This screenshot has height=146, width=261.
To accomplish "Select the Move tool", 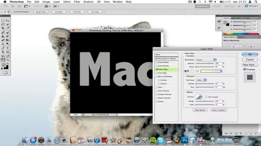I will [x=8, y=21].
